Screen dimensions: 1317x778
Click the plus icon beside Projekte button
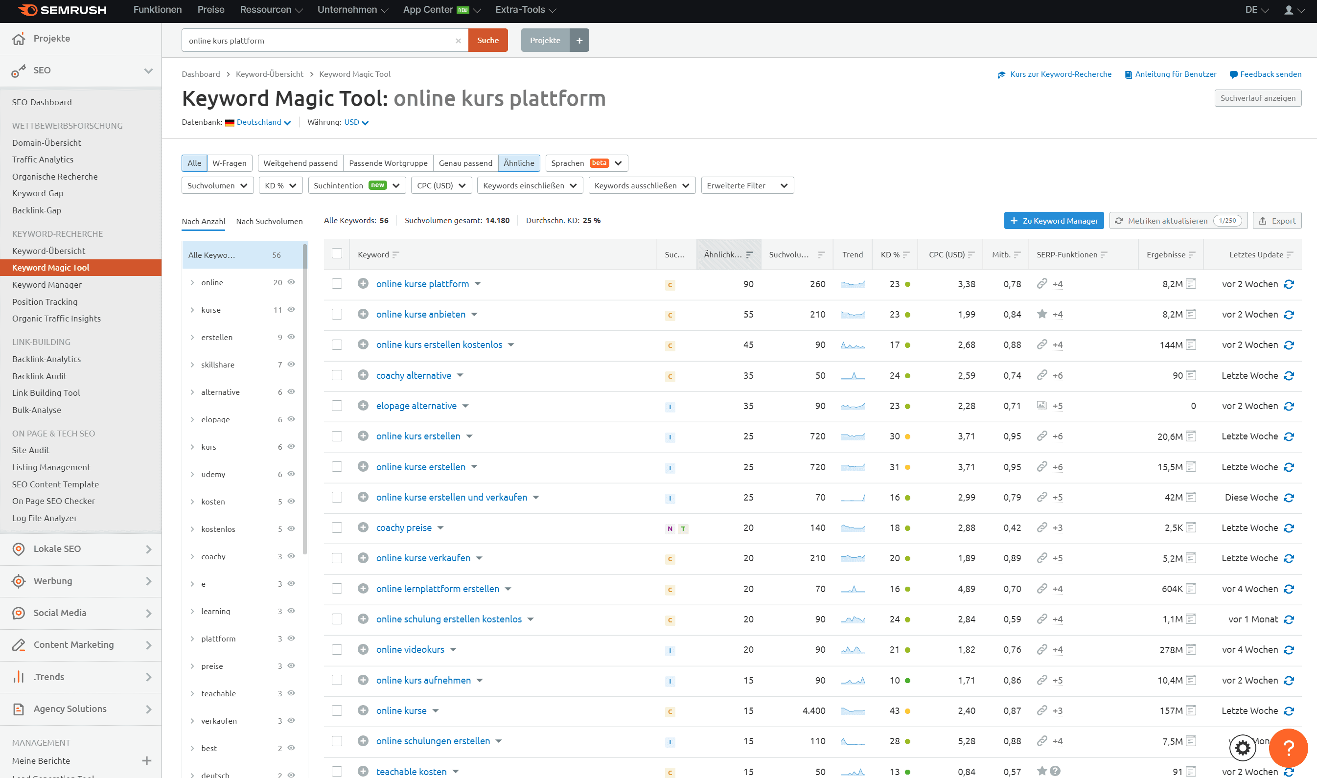pos(579,40)
